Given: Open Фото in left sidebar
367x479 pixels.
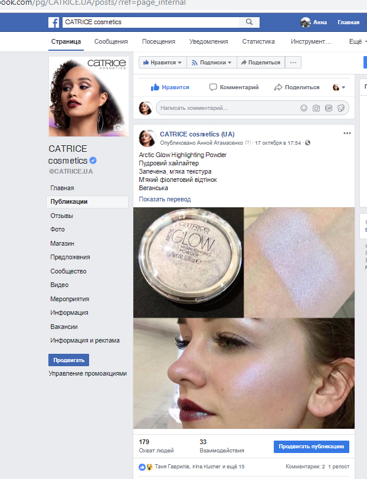Looking at the screenshot, I should [x=57, y=229].
